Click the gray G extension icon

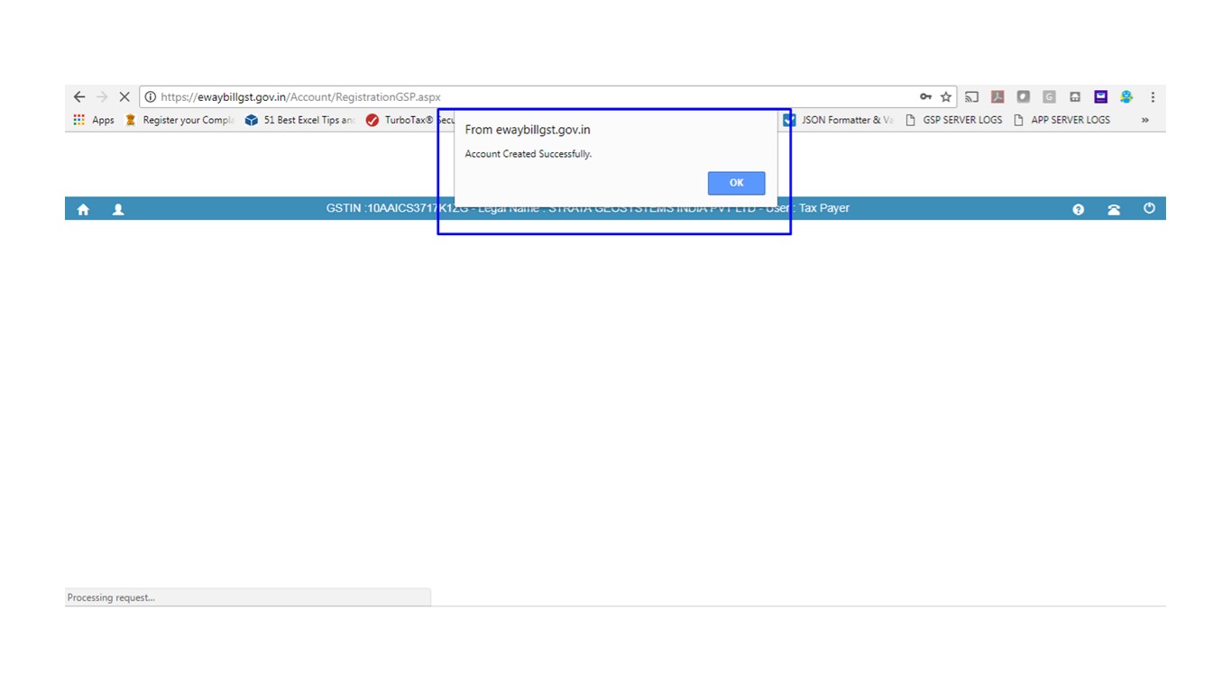click(1049, 96)
